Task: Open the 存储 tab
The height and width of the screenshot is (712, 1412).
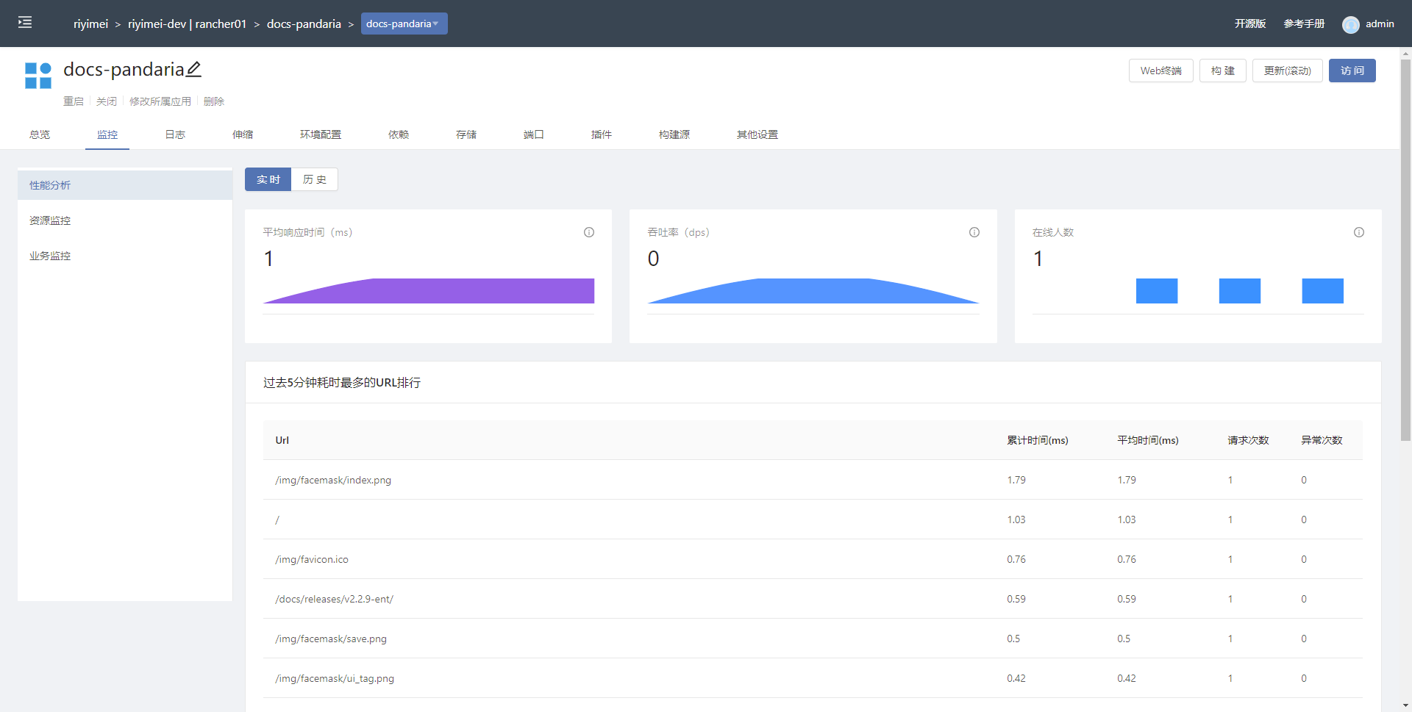Action: (x=466, y=134)
